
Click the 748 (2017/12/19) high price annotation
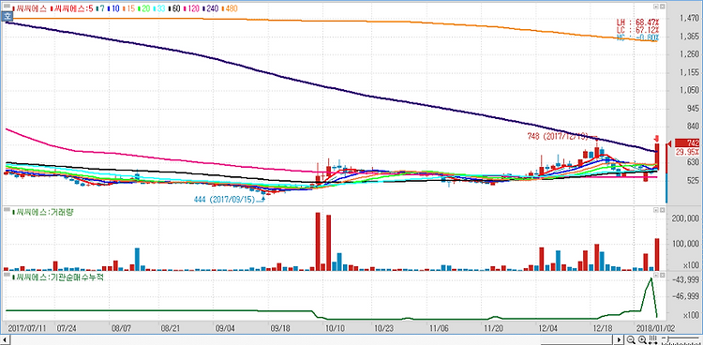[x=558, y=137]
